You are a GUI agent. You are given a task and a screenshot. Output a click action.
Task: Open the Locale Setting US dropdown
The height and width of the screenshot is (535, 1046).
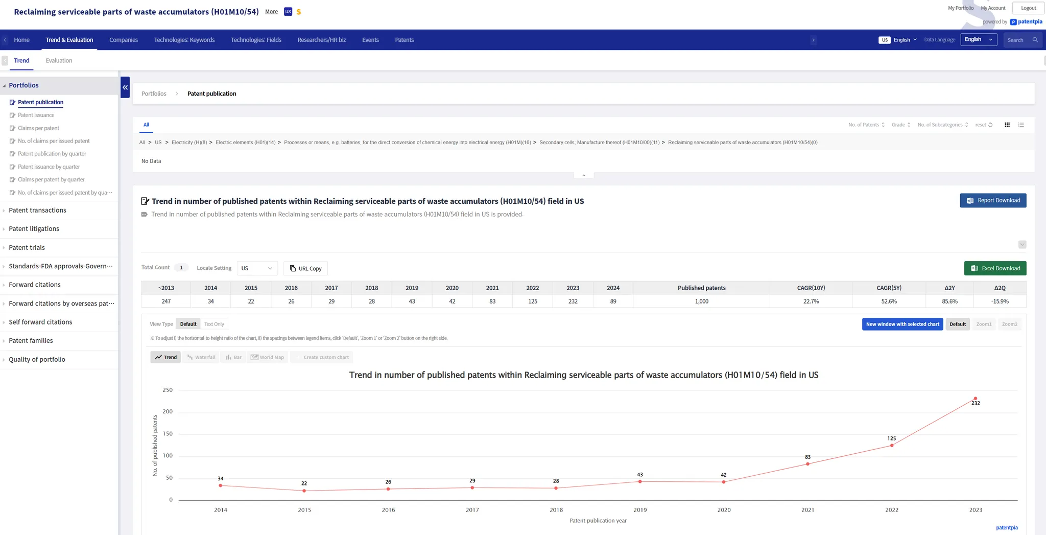point(257,268)
